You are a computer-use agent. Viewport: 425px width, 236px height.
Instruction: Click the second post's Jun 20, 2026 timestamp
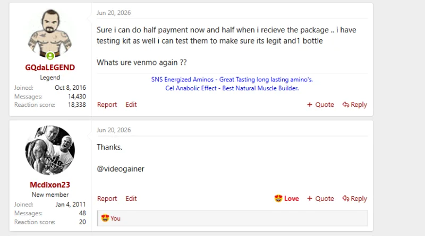click(x=114, y=130)
